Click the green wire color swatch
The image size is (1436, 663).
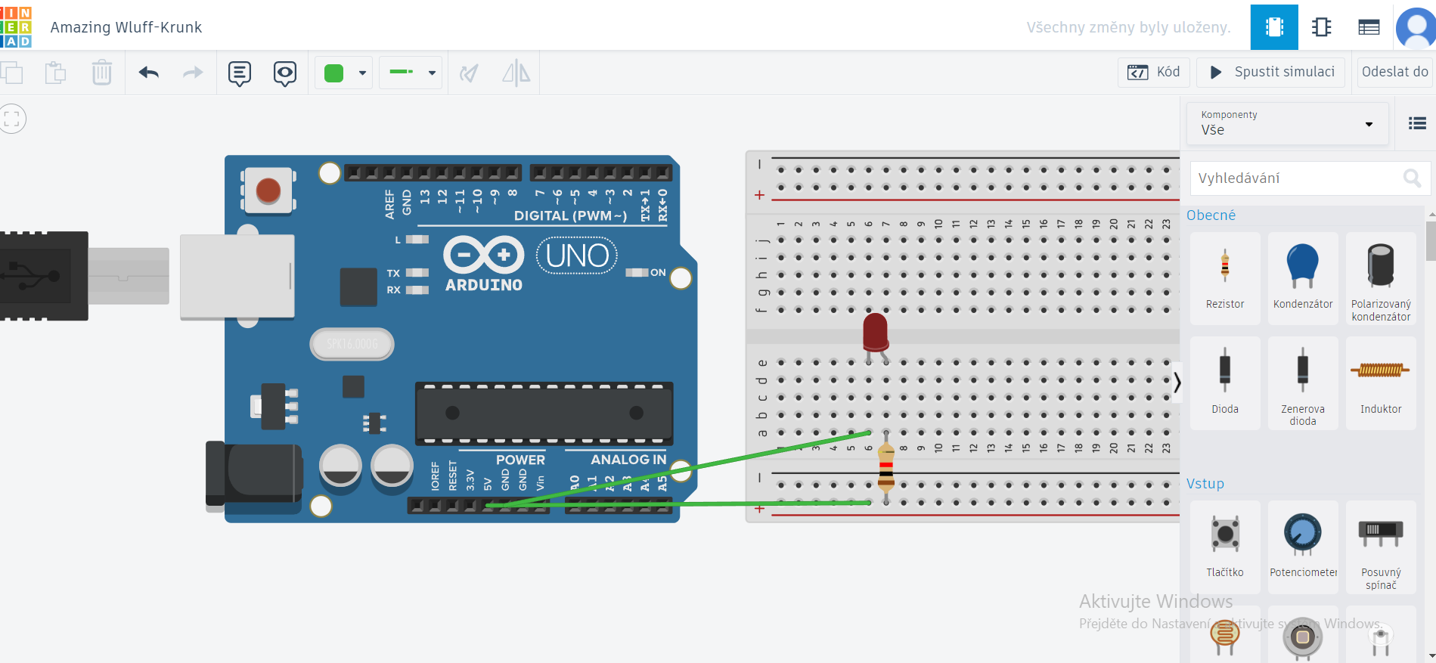click(333, 73)
